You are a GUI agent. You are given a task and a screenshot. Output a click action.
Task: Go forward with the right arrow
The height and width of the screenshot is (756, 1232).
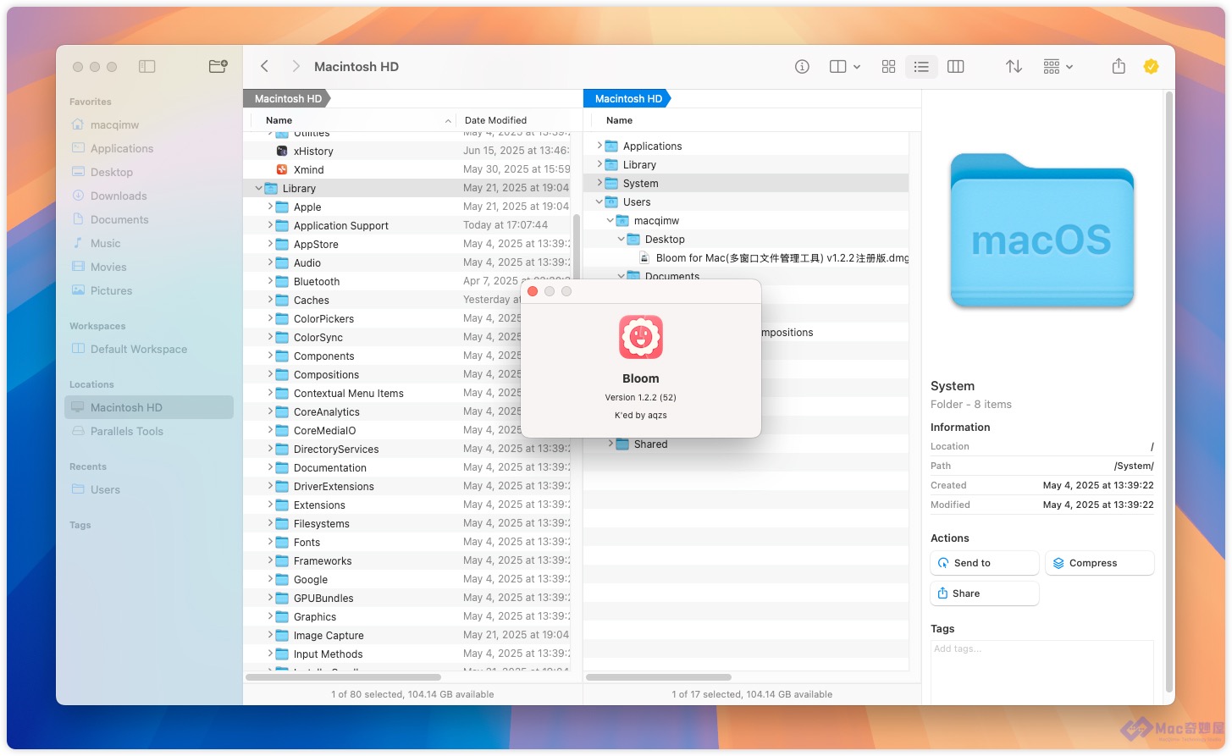(296, 66)
